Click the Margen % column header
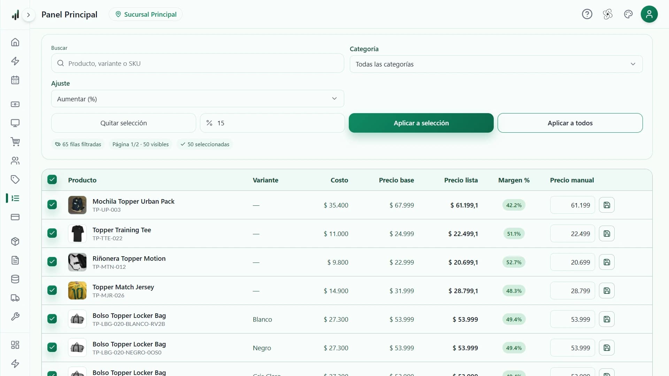This screenshot has width=669, height=376. (x=514, y=180)
